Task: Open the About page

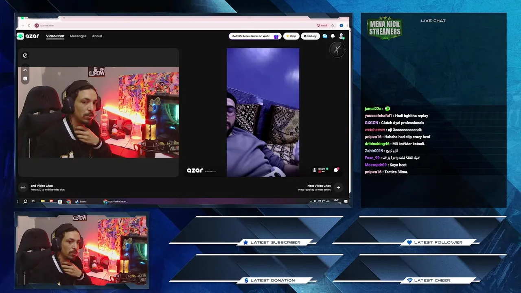Action: tap(97, 36)
